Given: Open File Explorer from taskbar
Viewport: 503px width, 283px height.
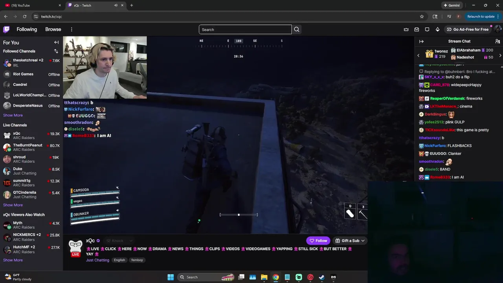Looking at the screenshot, I should (x=264, y=277).
